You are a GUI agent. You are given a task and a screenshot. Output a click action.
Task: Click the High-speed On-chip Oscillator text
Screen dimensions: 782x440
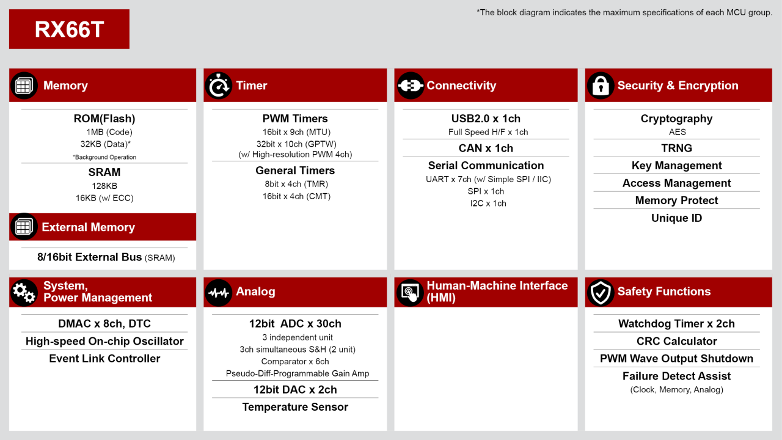[104, 341]
